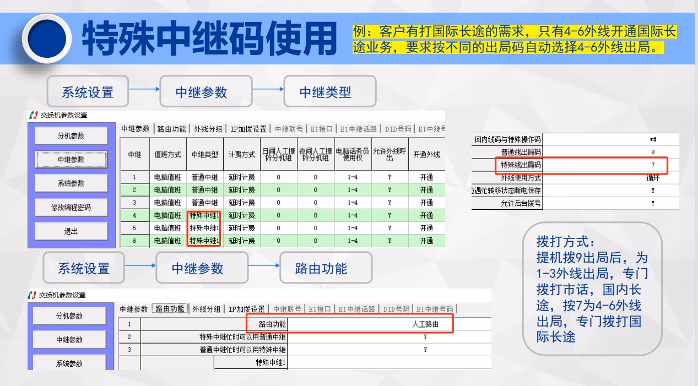The height and width of the screenshot is (386, 698).
Task: Open 分机参数 in the upper settings window
Action: [71, 135]
